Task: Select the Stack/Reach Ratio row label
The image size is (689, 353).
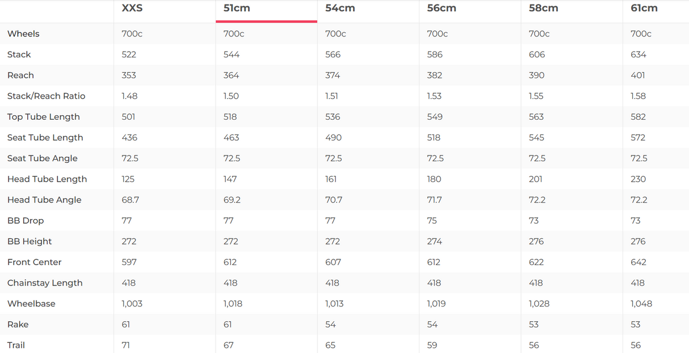Action: click(46, 96)
